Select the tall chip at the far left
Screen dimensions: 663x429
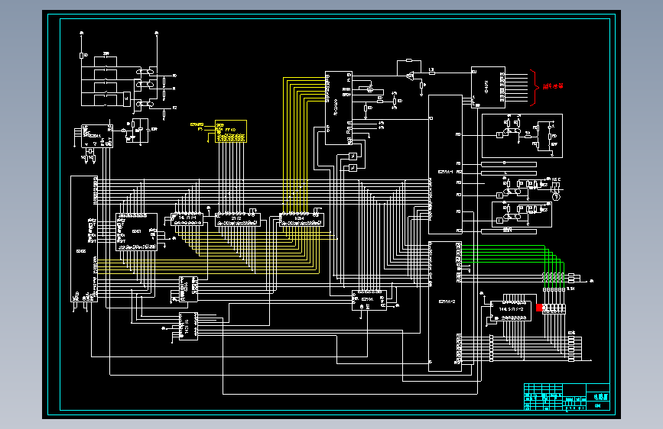point(84,239)
